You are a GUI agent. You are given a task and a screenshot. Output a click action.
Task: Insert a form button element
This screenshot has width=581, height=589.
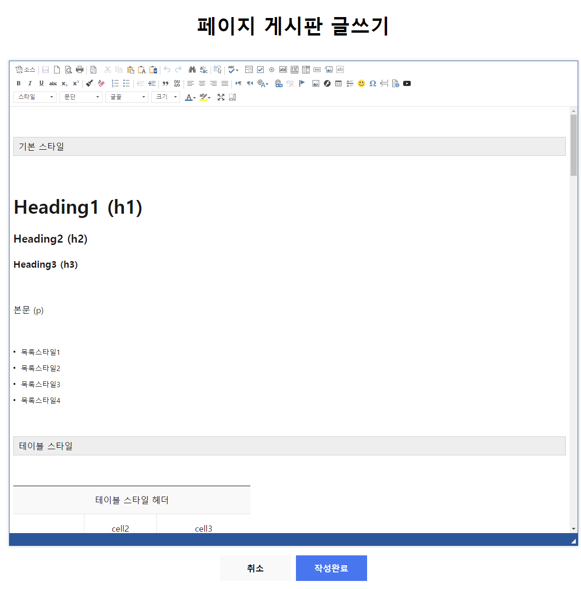tap(317, 70)
